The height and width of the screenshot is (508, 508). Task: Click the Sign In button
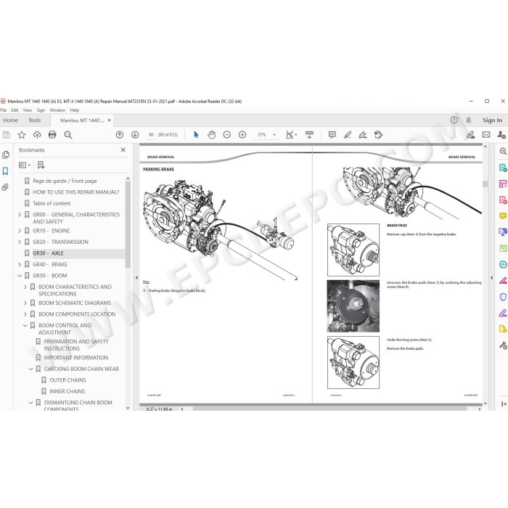(x=492, y=120)
